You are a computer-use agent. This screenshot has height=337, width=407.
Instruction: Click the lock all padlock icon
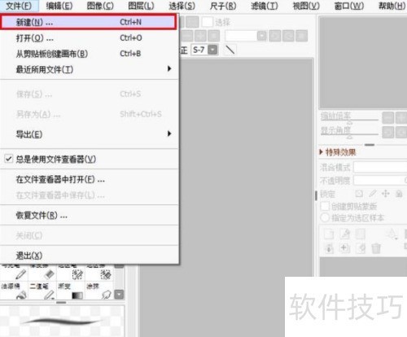click(399, 194)
